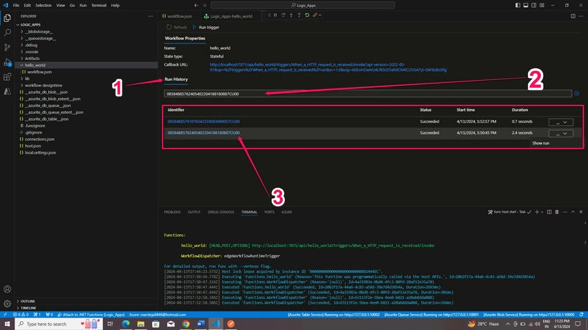Open the Run and Debug view

[7, 62]
